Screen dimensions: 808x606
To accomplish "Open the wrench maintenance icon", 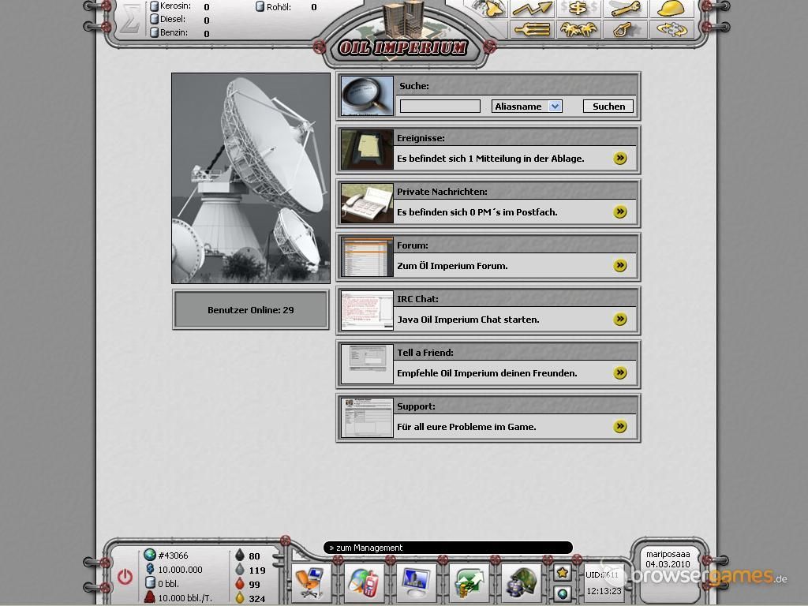I will click(625, 8).
